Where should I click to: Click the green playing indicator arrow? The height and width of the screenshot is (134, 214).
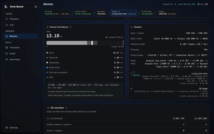click(134, 72)
